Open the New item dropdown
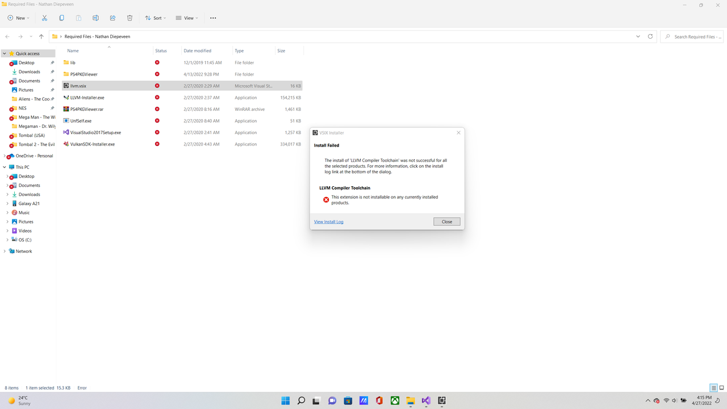Image resolution: width=727 pixels, height=409 pixels. (18, 18)
